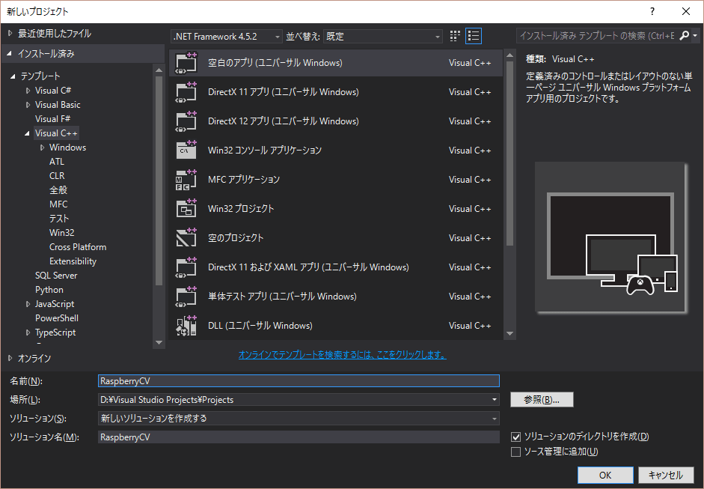Click the Win32 コンソール アプリケーション icon
This screenshot has width=704, height=489.
tap(186, 150)
